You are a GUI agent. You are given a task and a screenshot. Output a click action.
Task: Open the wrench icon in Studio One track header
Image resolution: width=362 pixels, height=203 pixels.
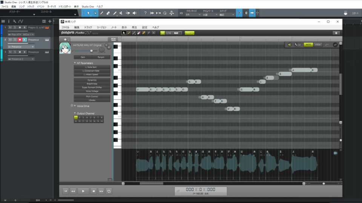pos(15,21)
